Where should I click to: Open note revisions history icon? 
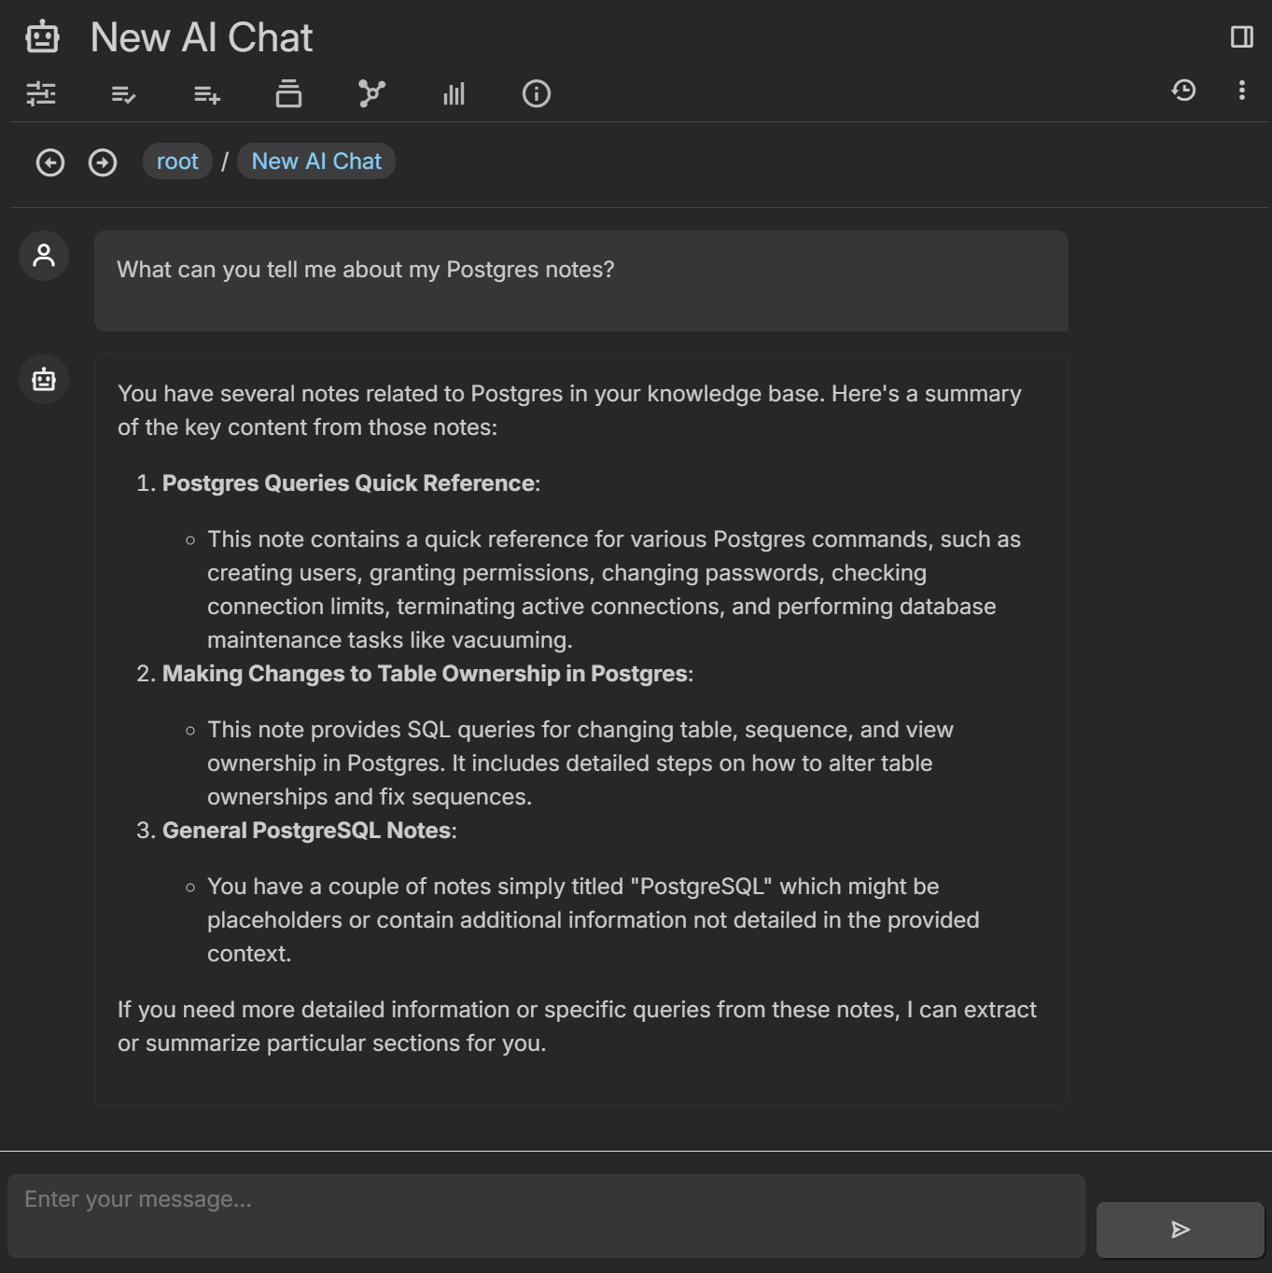click(x=1183, y=90)
